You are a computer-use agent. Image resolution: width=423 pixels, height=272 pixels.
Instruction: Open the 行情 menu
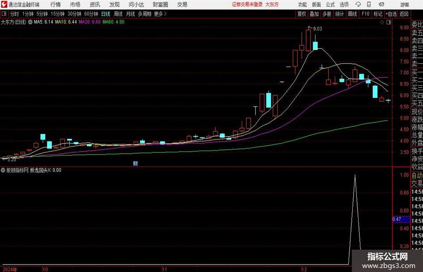tap(56, 4)
